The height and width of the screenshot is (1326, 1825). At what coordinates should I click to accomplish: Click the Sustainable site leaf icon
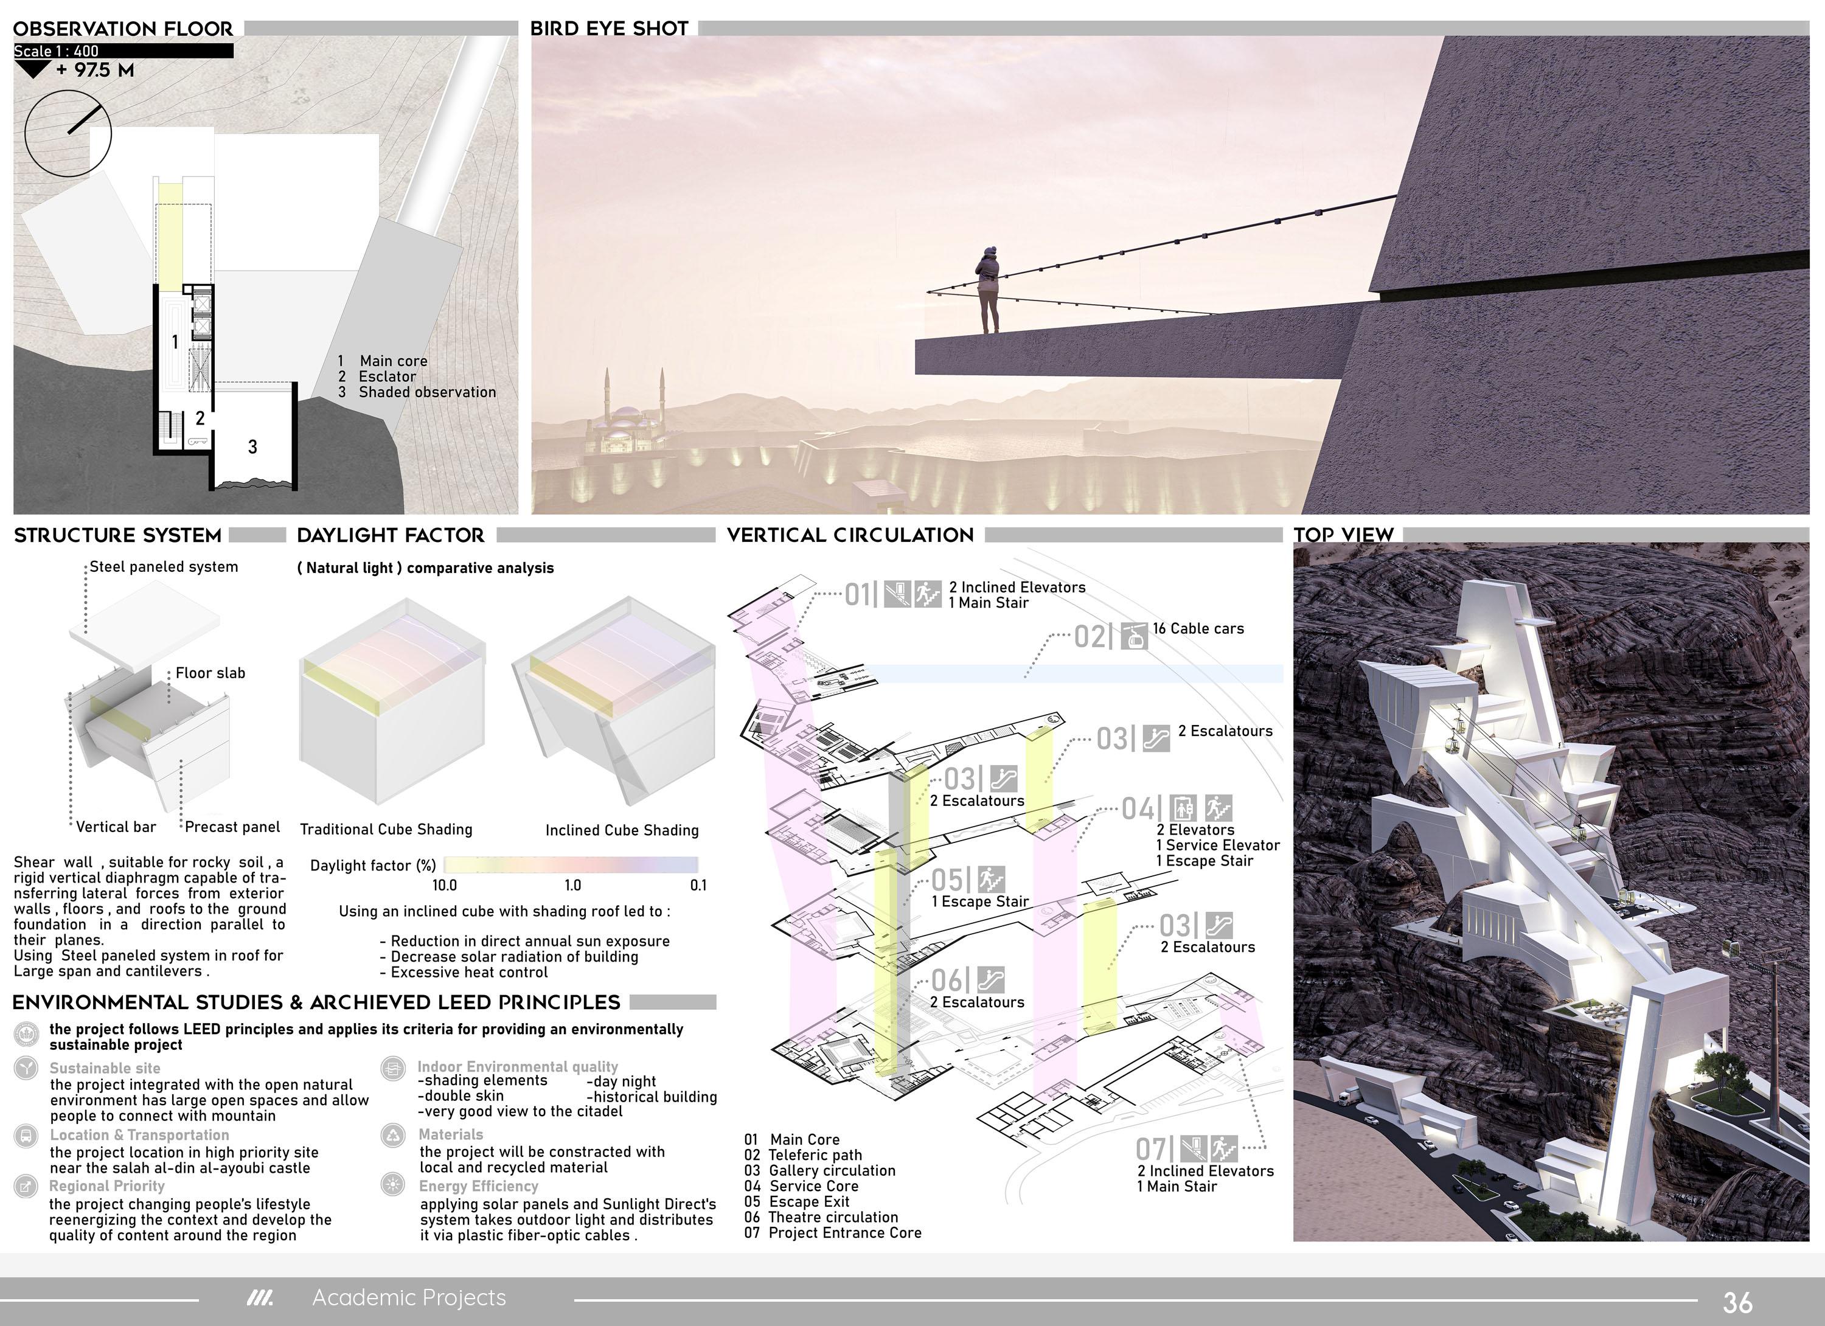pos(27,1067)
